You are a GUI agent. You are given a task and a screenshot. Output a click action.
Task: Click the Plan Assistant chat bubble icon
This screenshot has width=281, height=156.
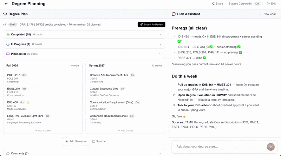(x=174, y=14)
